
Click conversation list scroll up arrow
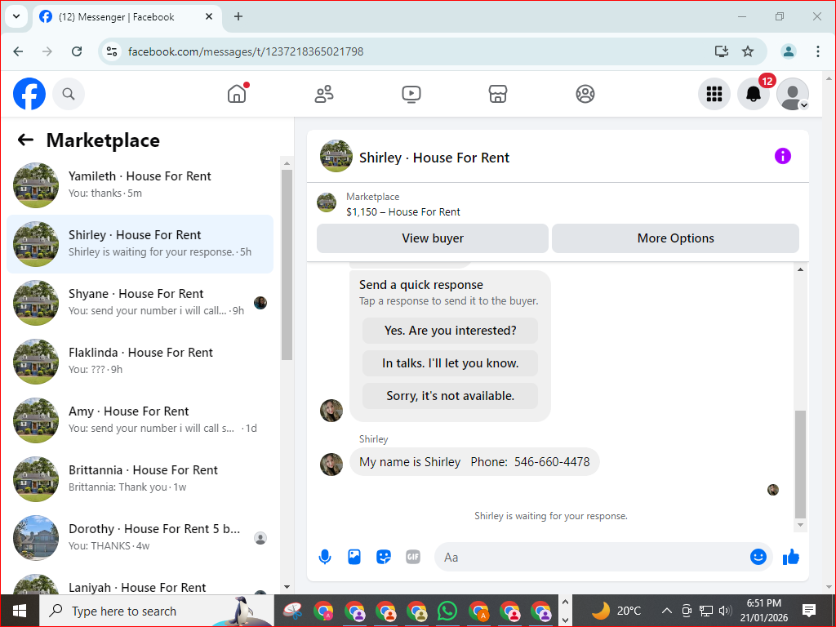point(287,163)
